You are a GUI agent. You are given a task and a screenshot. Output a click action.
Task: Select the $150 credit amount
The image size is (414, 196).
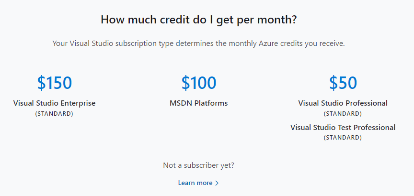pos(55,83)
